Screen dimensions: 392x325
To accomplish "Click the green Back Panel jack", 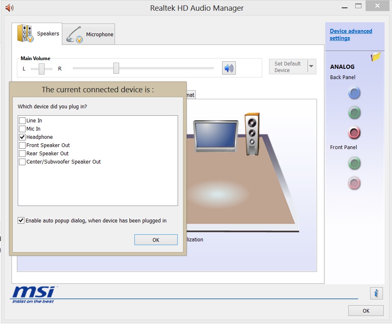I will click(354, 113).
